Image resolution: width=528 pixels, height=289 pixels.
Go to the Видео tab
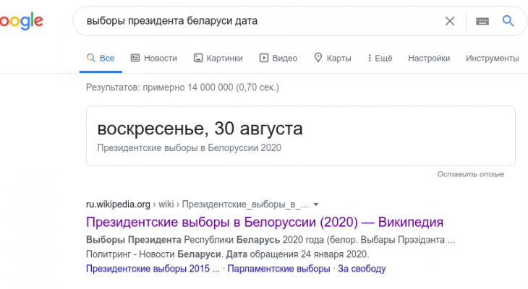coord(278,58)
